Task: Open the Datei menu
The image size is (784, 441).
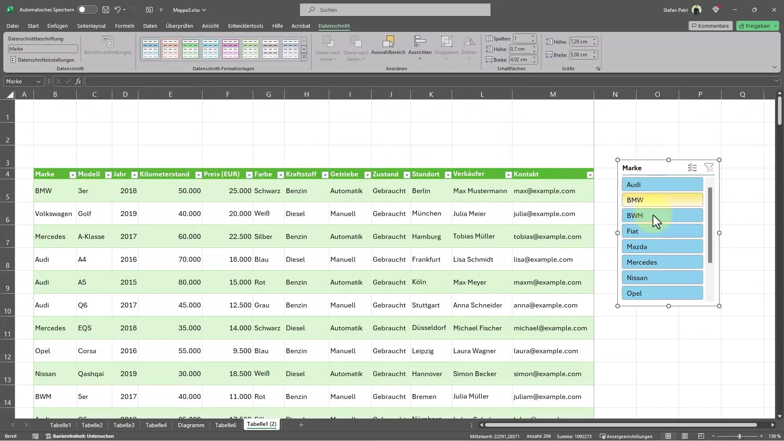Action: [13, 26]
